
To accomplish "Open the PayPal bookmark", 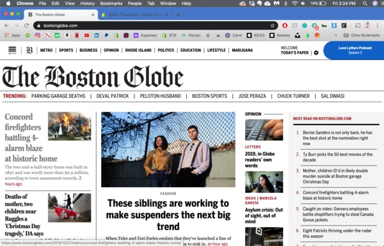I will (x=106, y=35).
